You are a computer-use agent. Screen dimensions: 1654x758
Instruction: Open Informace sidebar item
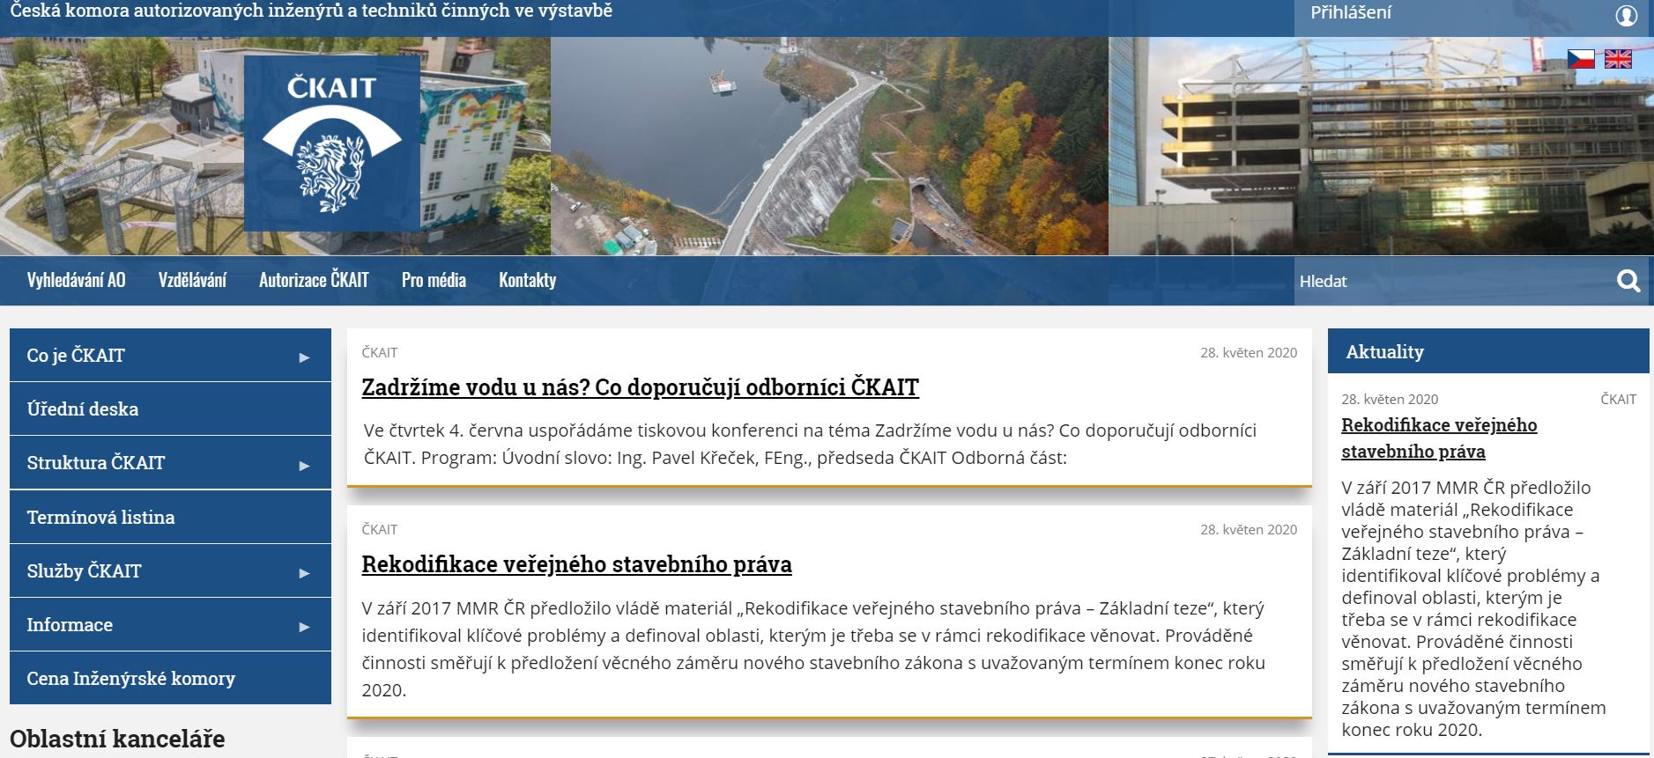click(x=170, y=624)
